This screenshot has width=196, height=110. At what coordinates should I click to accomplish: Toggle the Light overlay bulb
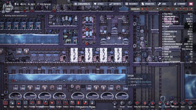(x=157, y=9)
